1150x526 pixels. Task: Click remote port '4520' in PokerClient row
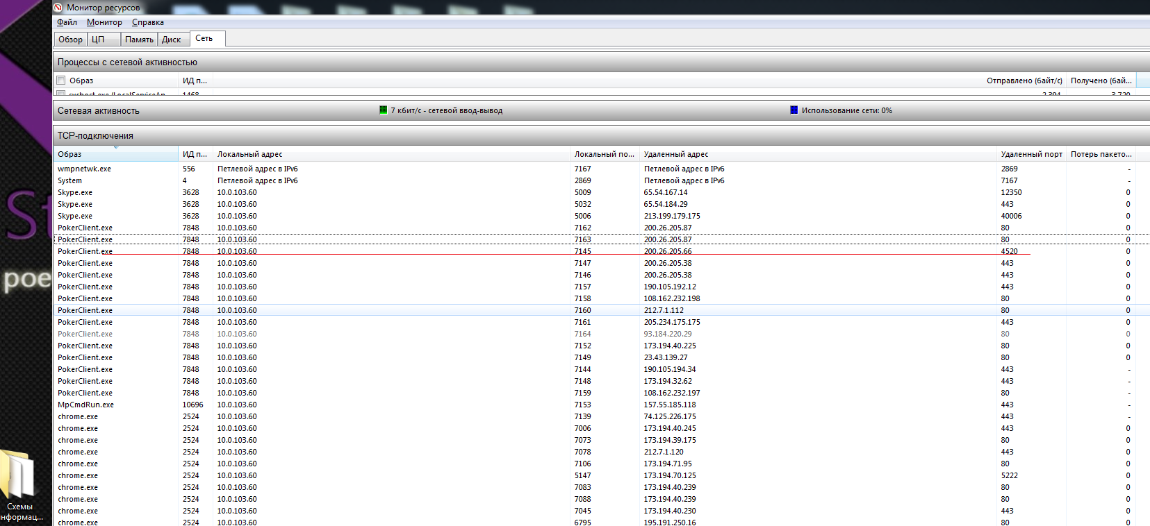pos(1010,251)
